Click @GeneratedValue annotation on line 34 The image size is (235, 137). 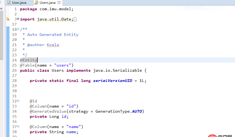point(48,112)
